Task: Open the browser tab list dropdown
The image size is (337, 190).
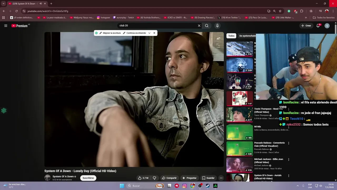Action: [x=3, y=3]
